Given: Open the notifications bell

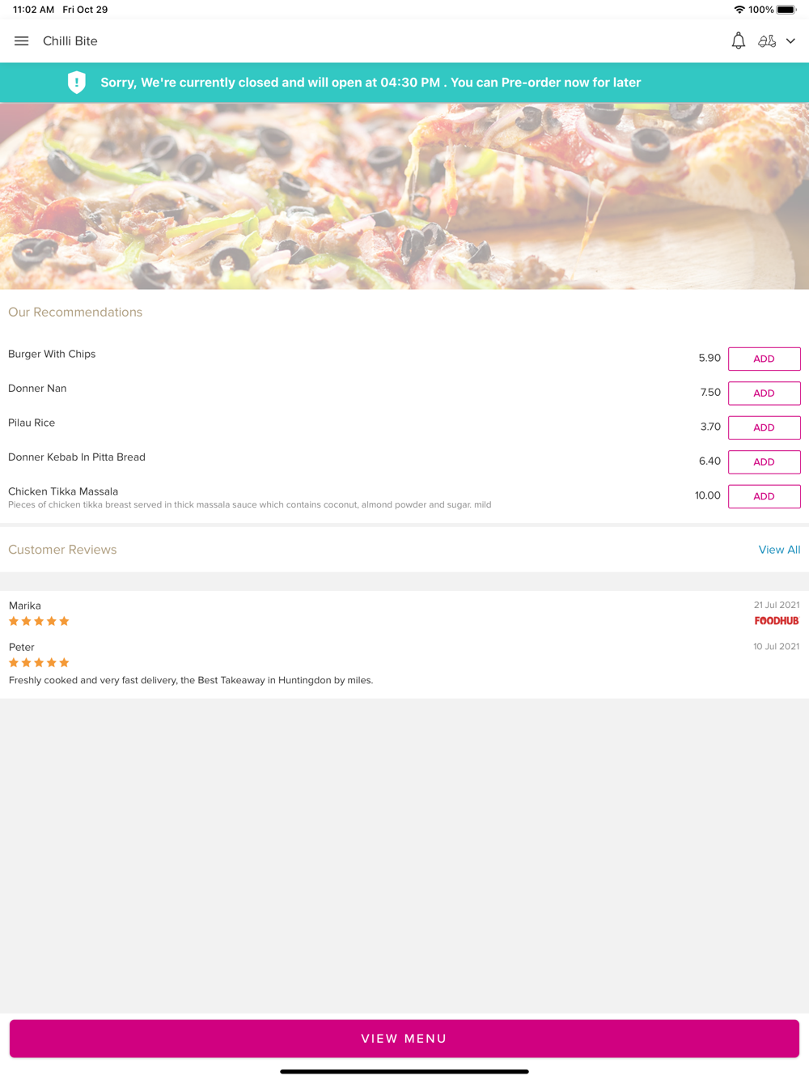Looking at the screenshot, I should point(738,40).
